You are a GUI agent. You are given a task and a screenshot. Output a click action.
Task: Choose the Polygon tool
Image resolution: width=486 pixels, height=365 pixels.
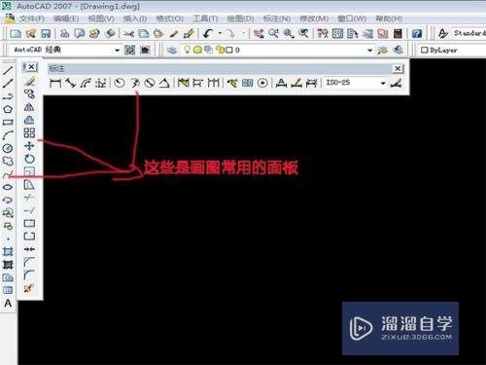(8, 109)
